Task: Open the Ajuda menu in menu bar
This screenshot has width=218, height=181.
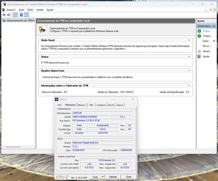Action: tap(50, 10)
